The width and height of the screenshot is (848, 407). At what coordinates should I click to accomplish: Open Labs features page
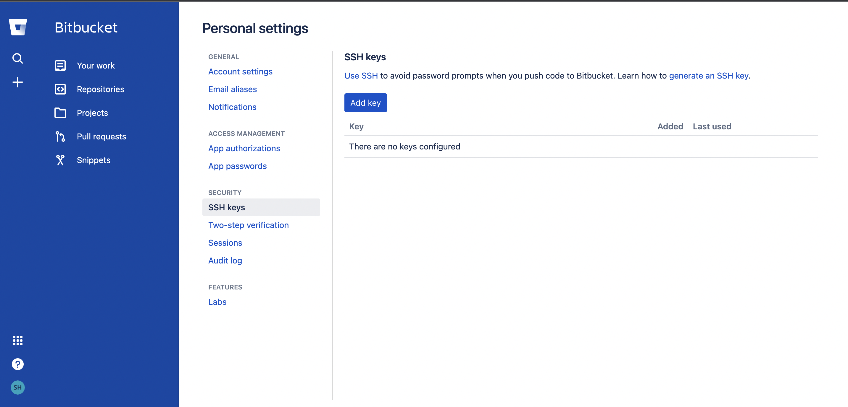[217, 302]
